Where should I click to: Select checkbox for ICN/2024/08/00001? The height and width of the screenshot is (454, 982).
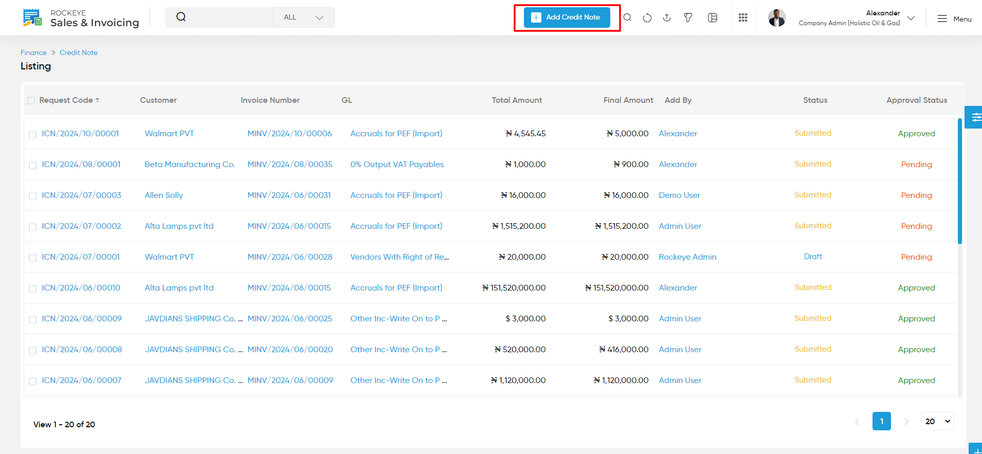[x=32, y=165]
